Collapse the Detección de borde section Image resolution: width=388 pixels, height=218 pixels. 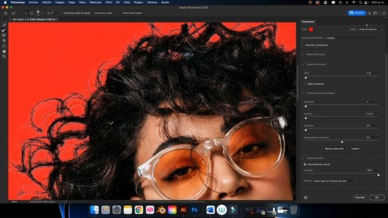pyautogui.click(x=303, y=64)
